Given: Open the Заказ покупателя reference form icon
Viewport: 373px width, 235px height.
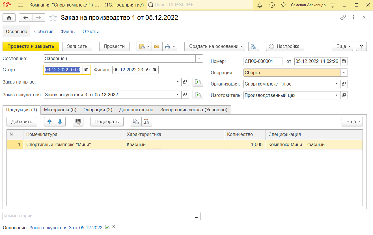Looking at the screenshot, I should click(x=185, y=95).
